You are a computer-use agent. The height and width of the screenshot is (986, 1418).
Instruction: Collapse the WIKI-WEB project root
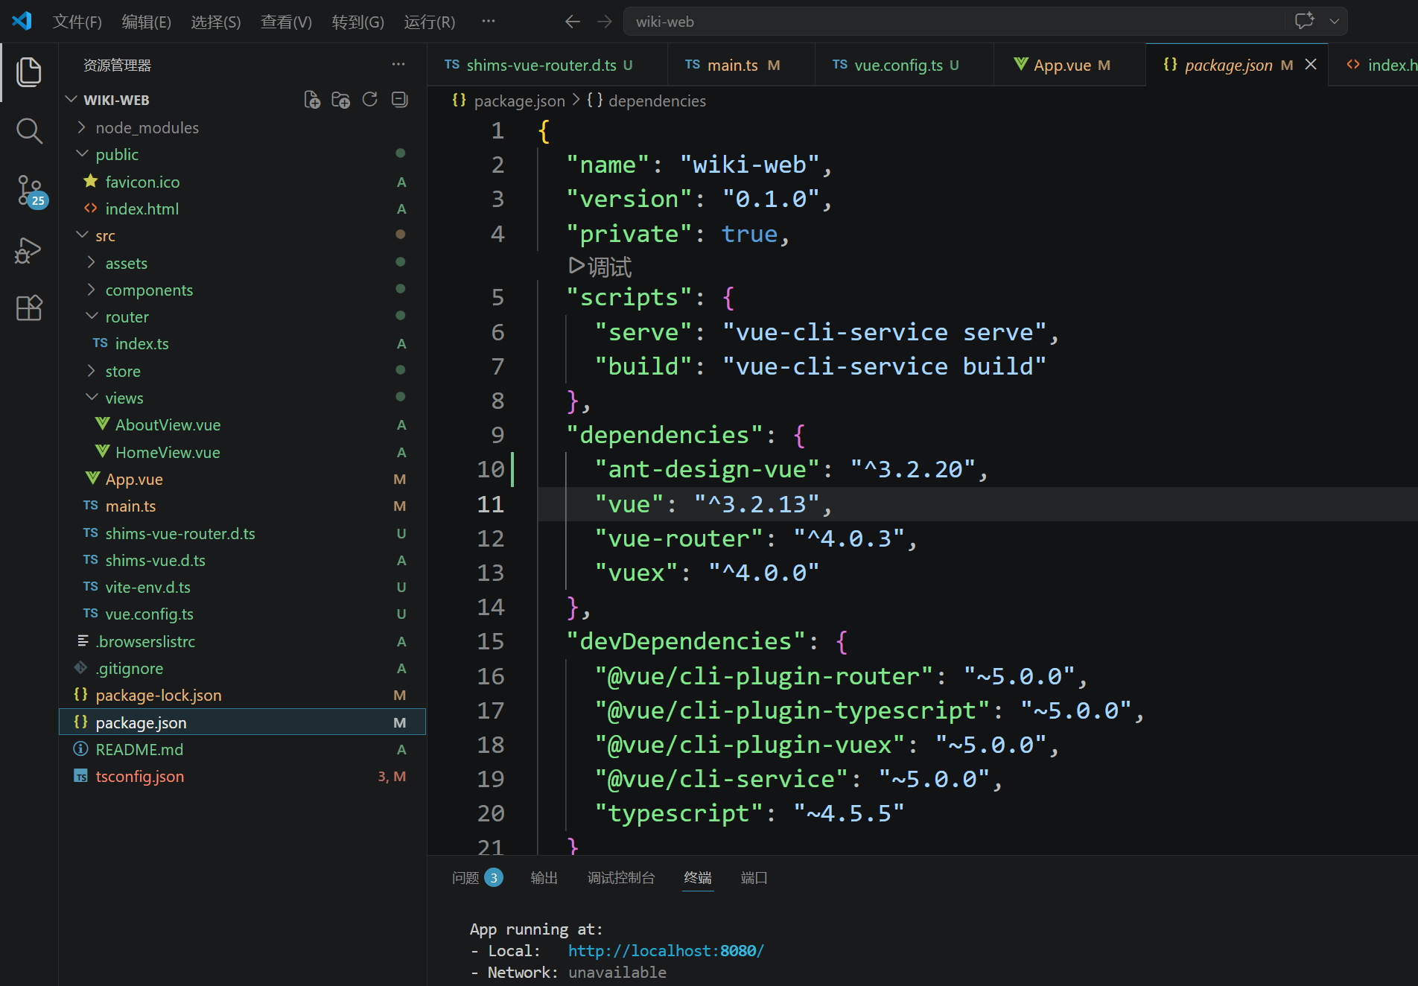[115, 100]
